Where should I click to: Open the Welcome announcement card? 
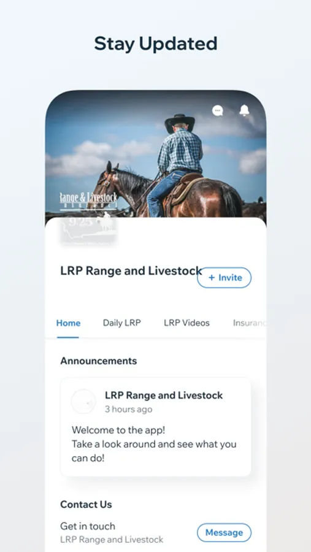point(156,427)
